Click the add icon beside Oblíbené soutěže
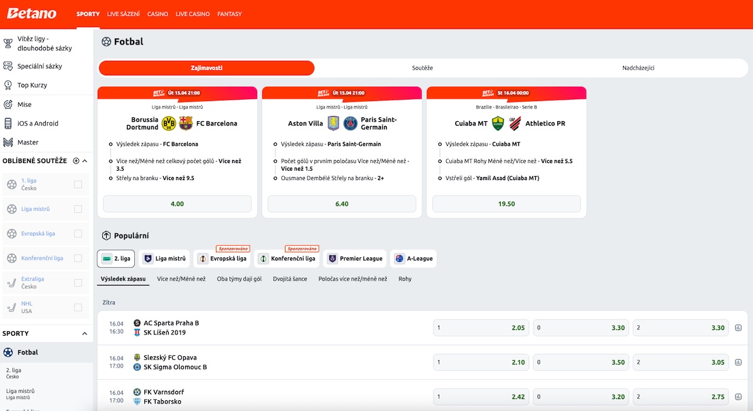Viewport: 753px width, 411px height. [76, 161]
